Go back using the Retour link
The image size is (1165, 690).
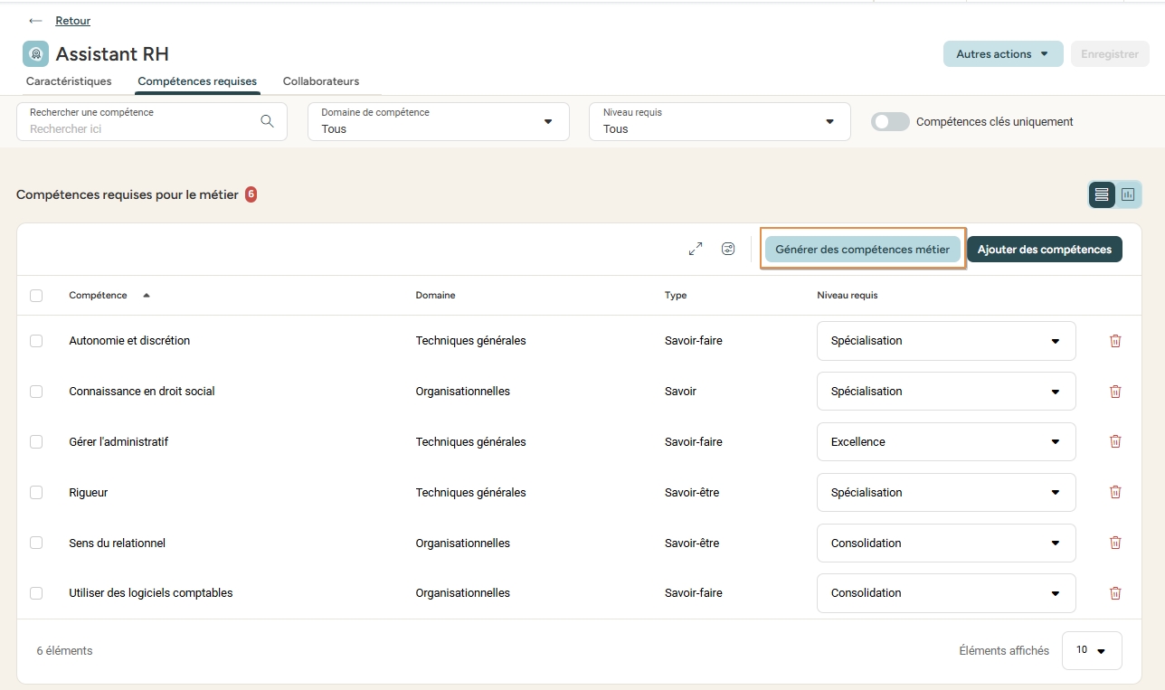72,21
